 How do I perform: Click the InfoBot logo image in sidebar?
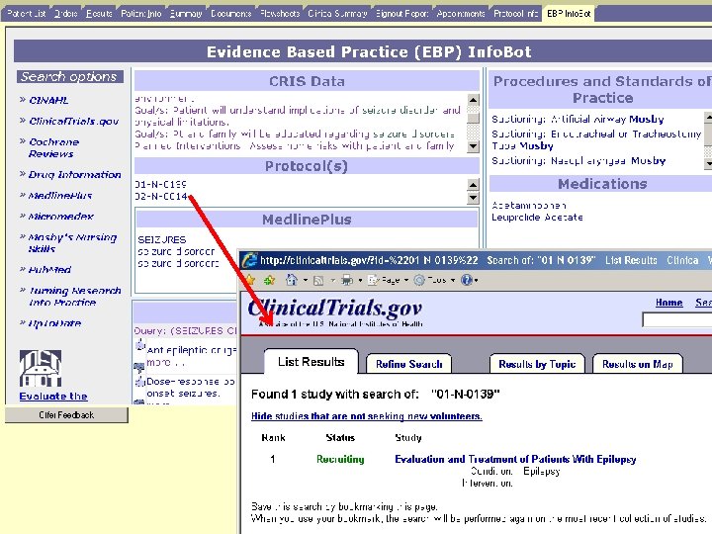[41, 368]
